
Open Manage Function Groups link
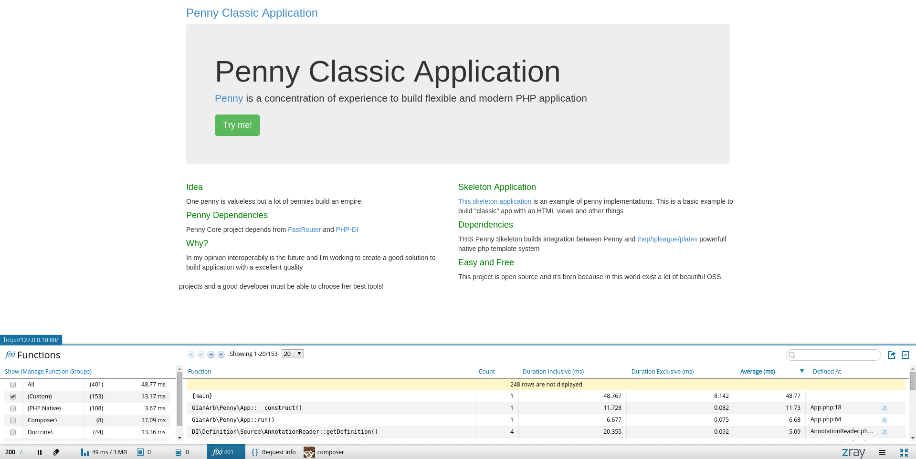56,372
